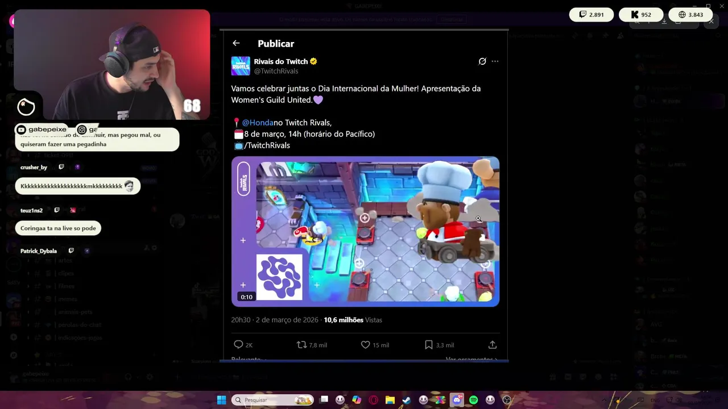The width and height of the screenshot is (728, 409).
Task: Open the Grok icon on the tweet header
Action: pos(482,61)
